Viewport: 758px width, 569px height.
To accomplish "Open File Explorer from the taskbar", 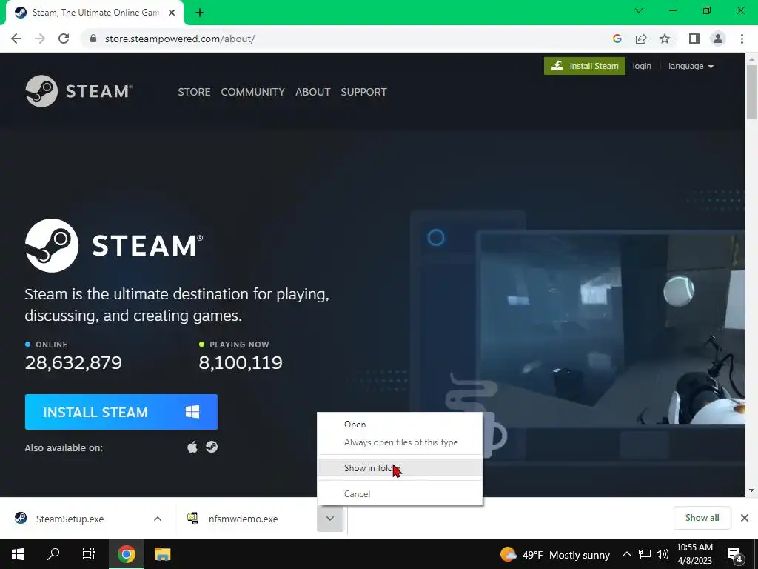I will tap(162, 554).
